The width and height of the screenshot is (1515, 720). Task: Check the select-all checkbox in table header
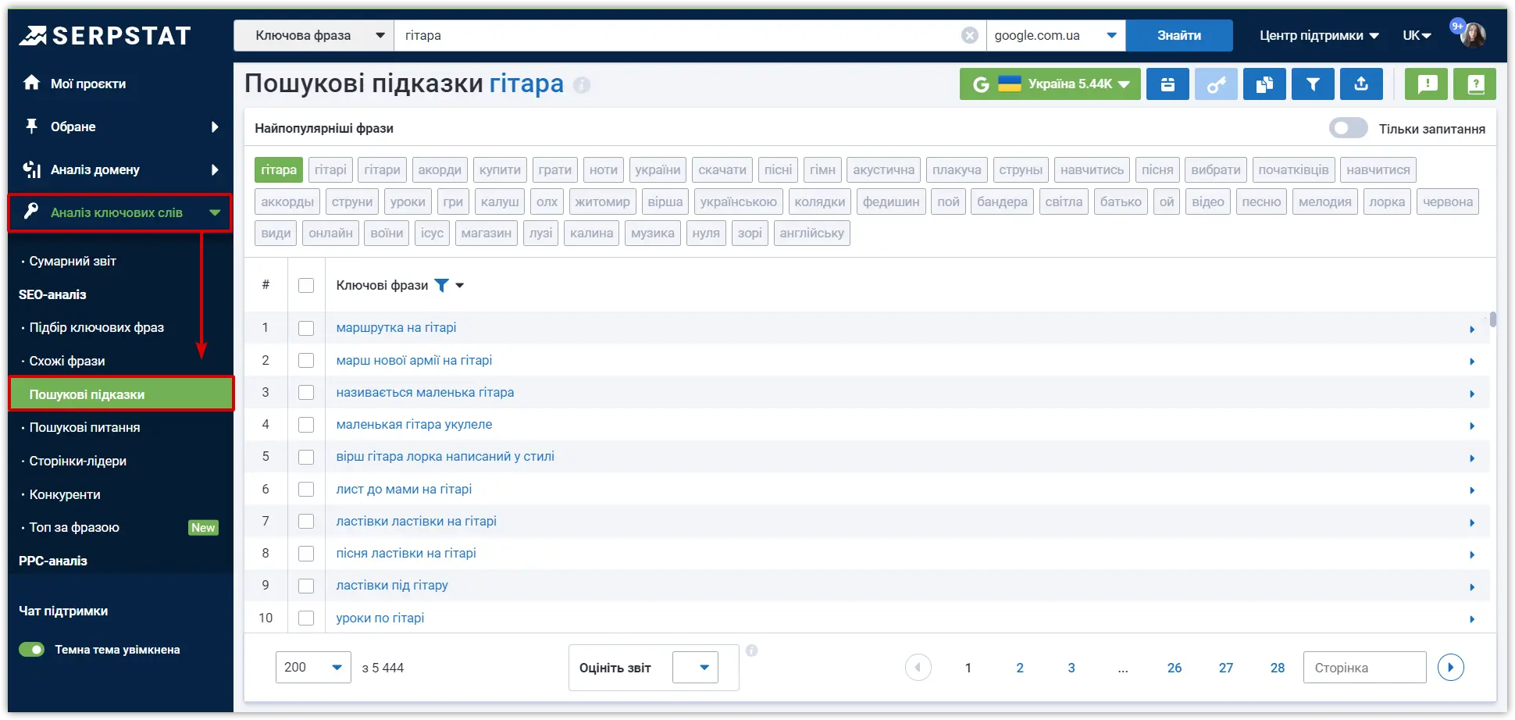pyautogui.click(x=306, y=285)
